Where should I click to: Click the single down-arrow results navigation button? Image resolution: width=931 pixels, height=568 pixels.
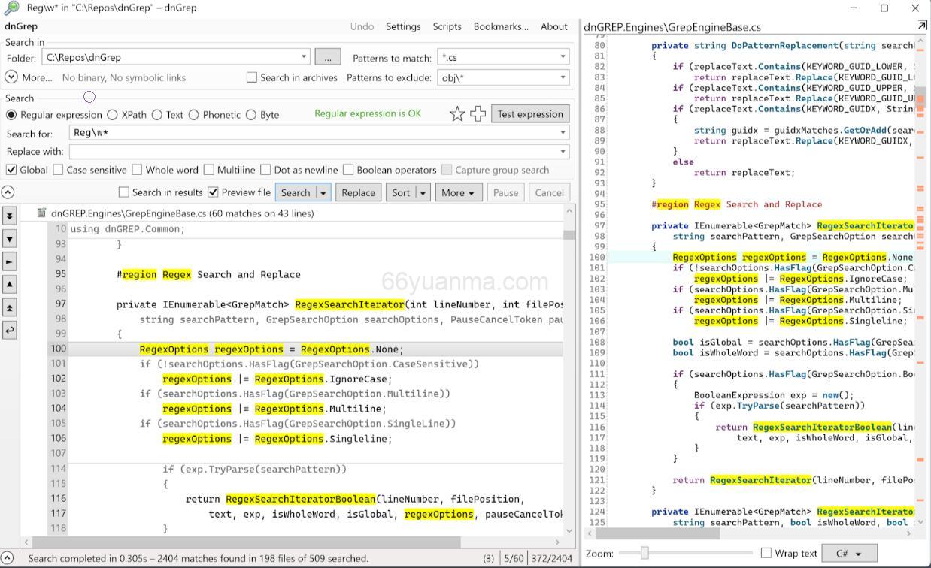10,239
